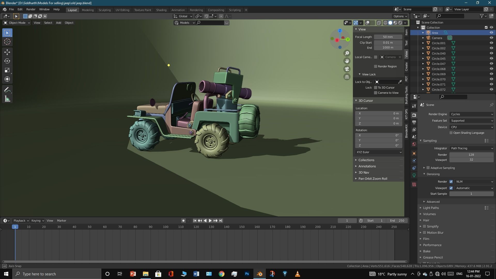Enable Lock To 3D Cursor checkbox

click(376, 88)
